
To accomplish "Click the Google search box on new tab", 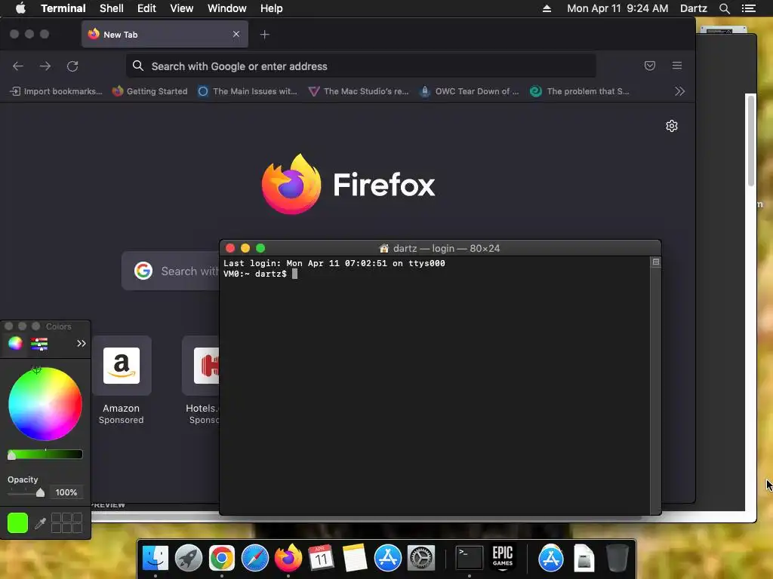I will pyautogui.click(x=171, y=271).
